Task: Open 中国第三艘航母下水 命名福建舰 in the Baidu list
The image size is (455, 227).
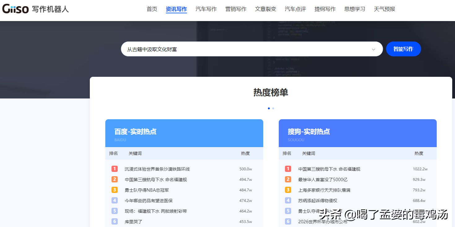Action: point(156,180)
